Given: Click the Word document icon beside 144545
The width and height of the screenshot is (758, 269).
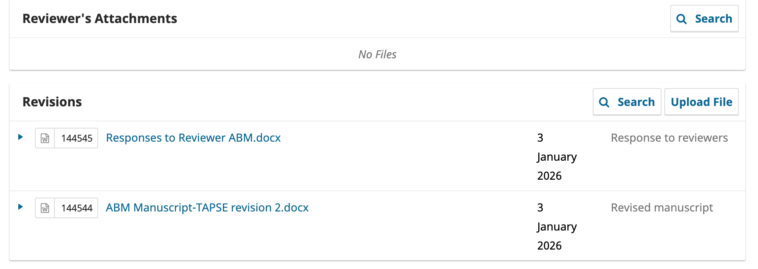Looking at the screenshot, I should click(45, 138).
